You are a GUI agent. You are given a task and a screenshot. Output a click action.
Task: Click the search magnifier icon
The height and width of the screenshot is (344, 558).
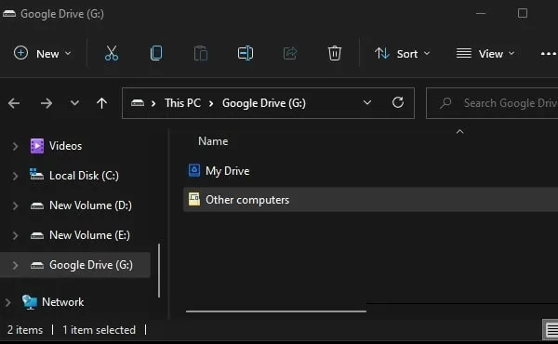[x=445, y=103]
